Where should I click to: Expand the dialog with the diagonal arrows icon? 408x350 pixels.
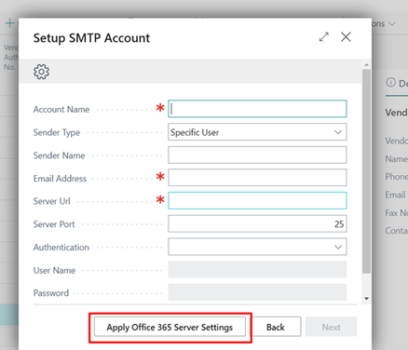pyautogui.click(x=324, y=37)
